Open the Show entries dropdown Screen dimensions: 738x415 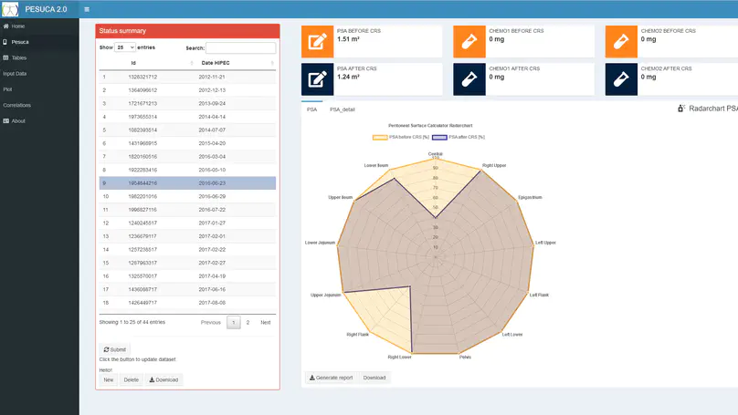[x=125, y=47]
